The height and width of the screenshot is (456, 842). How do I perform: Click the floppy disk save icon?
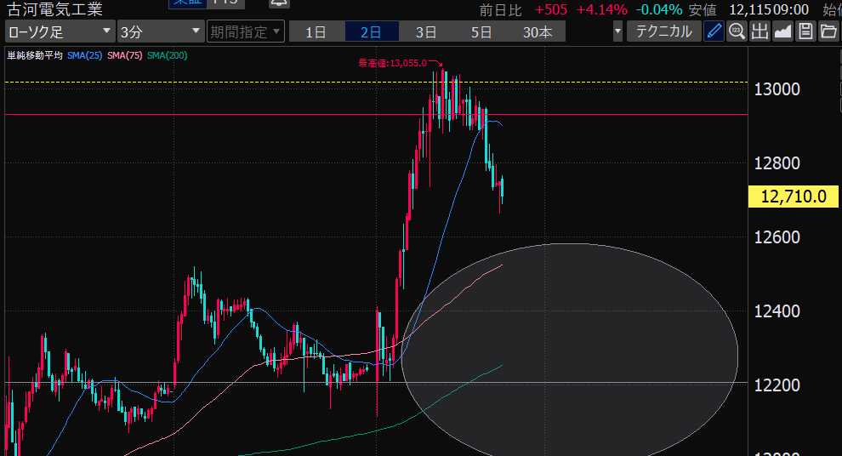805,32
